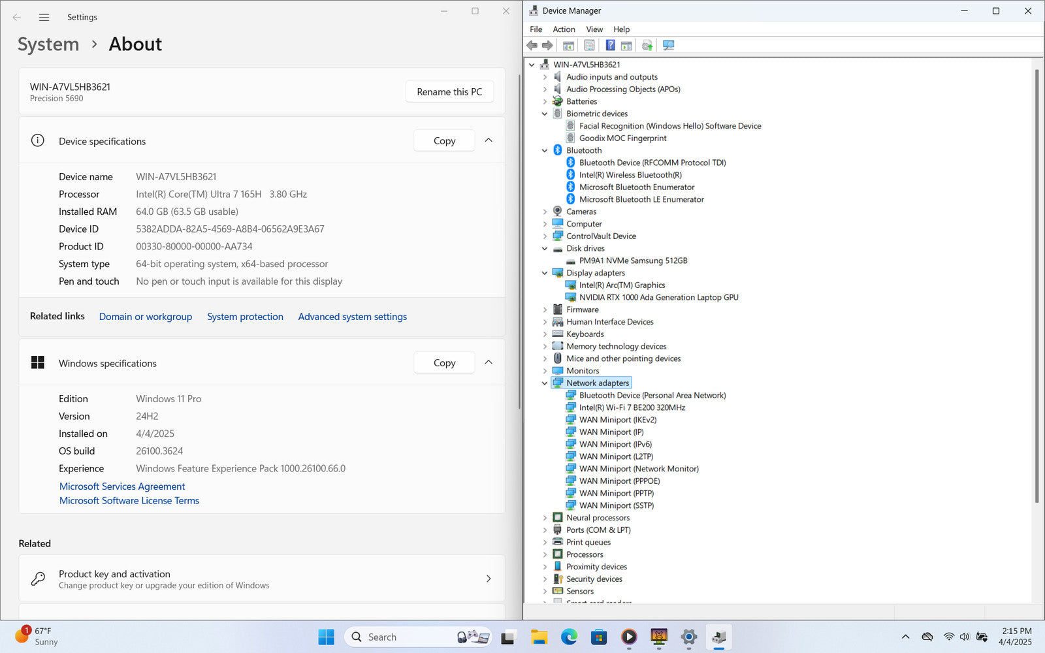1045x653 pixels.
Task: Click the Security devices tree item
Action: [594, 579]
